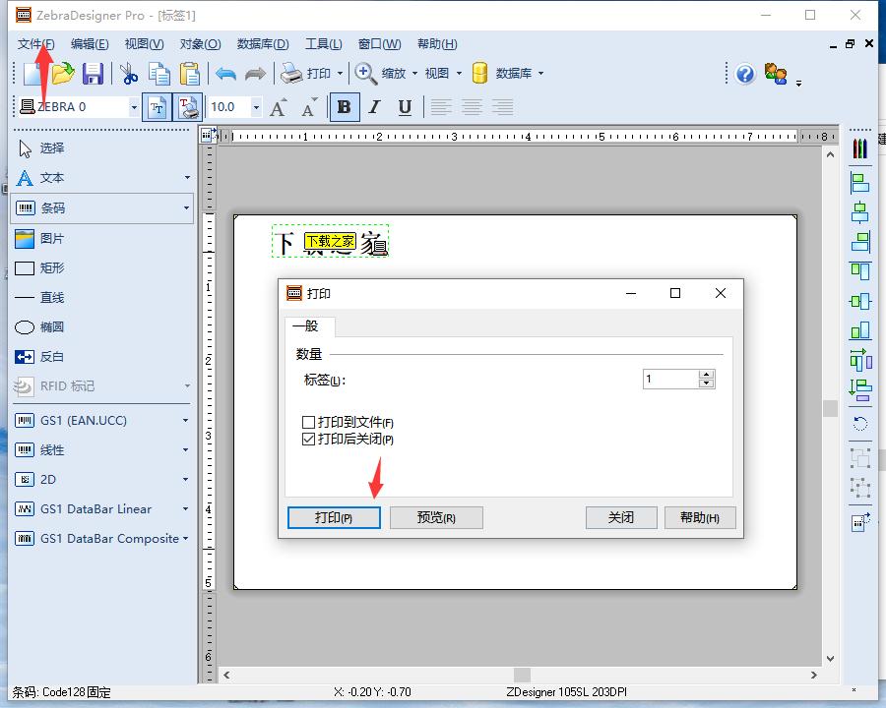Expand the font size 10.0 dropdown

256,107
